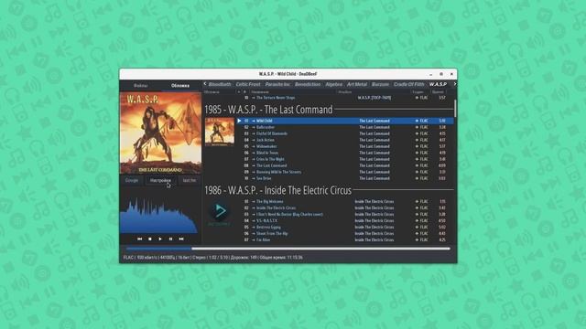The height and width of the screenshot is (329, 586).
Task: Click the Google button under cover art
Action: [x=132, y=181]
